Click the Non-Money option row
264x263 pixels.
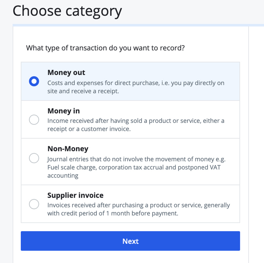[x=130, y=161]
